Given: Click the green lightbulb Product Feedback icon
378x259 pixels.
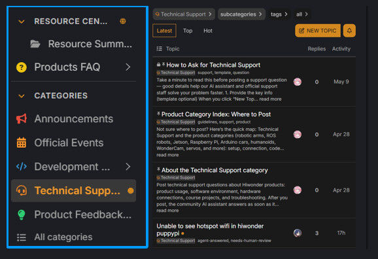Looking at the screenshot, I should point(22,215).
